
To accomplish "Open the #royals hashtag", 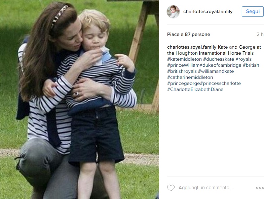I will pyautogui.click(x=243, y=59).
